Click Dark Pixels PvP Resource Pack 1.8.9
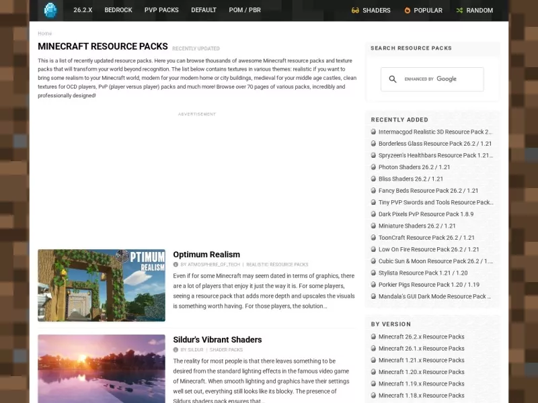This screenshot has height=403, width=538. (426, 214)
